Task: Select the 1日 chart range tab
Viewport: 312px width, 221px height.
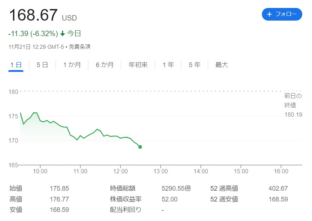Action: click(x=16, y=65)
